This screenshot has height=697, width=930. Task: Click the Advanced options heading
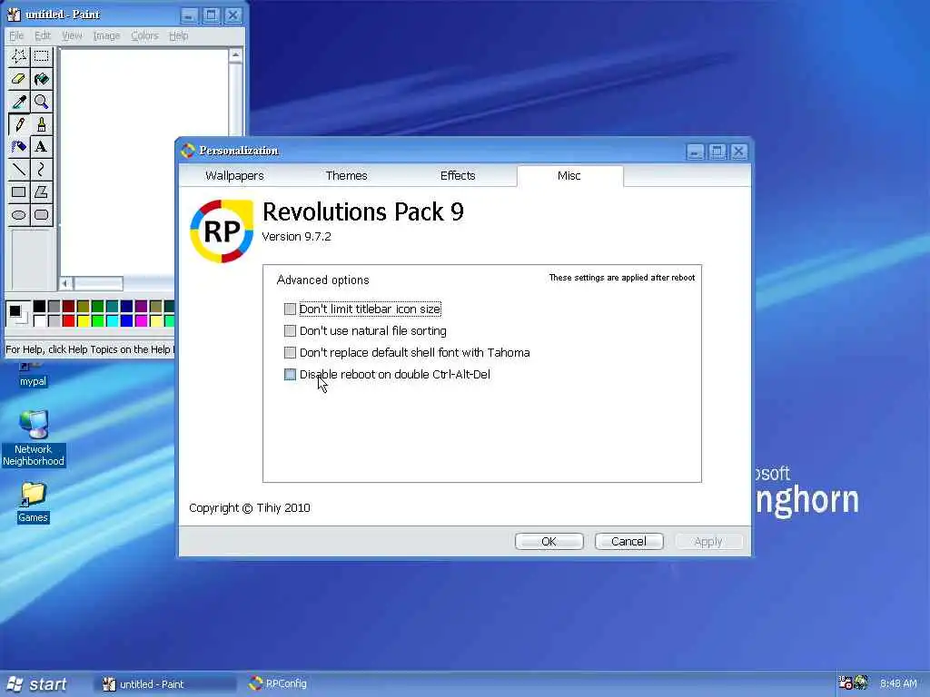322,280
